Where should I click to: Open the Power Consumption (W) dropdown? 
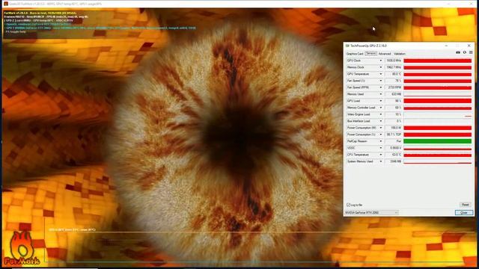pos(381,128)
